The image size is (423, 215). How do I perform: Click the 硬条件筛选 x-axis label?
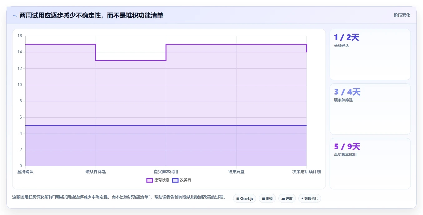(96, 172)
